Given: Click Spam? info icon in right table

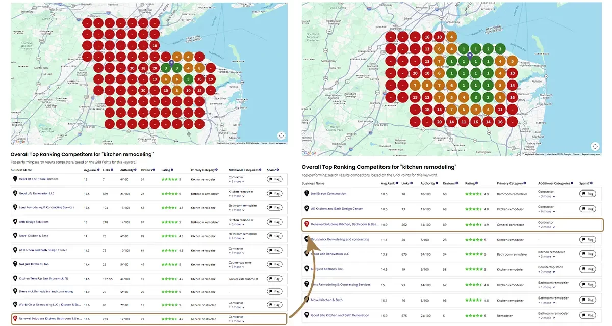Looking at the screenshot, I should 592,183.
